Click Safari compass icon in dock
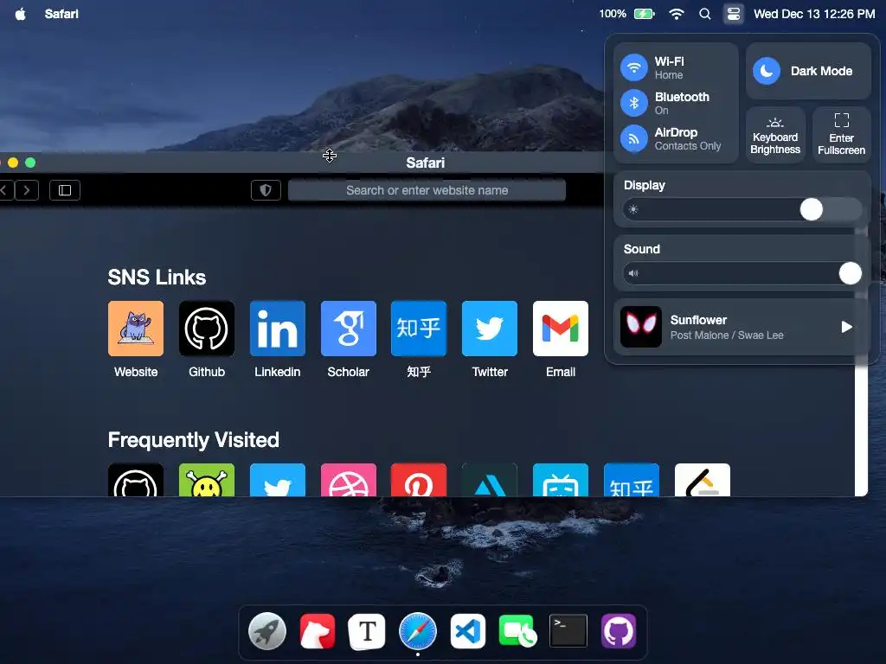The height and width of the screenshot is (664, 886). pos(418,631)
